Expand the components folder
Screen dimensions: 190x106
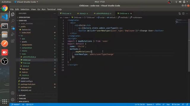coord(37,45)
